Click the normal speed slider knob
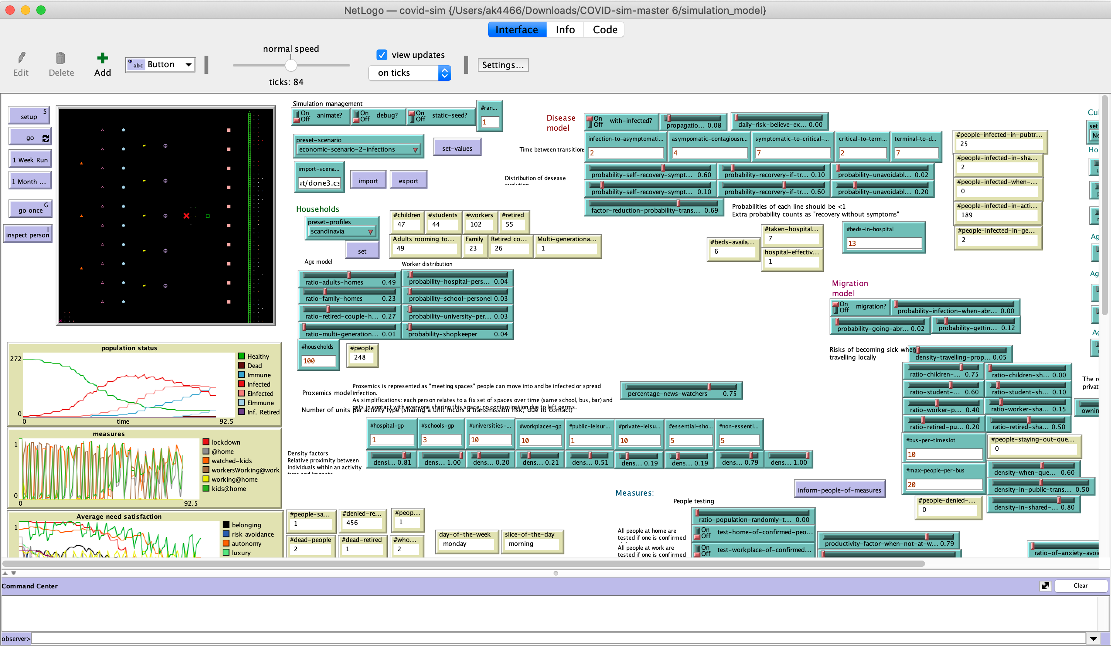 (x=291, y=65)
